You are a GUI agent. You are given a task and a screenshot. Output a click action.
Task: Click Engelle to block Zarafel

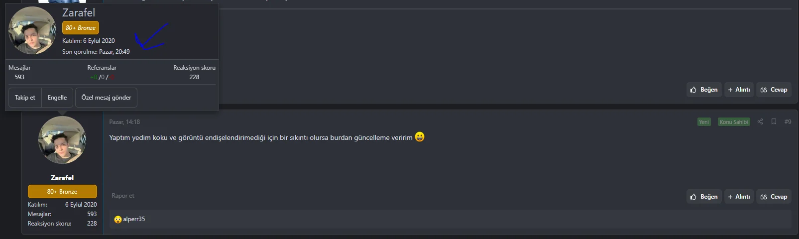57,98
